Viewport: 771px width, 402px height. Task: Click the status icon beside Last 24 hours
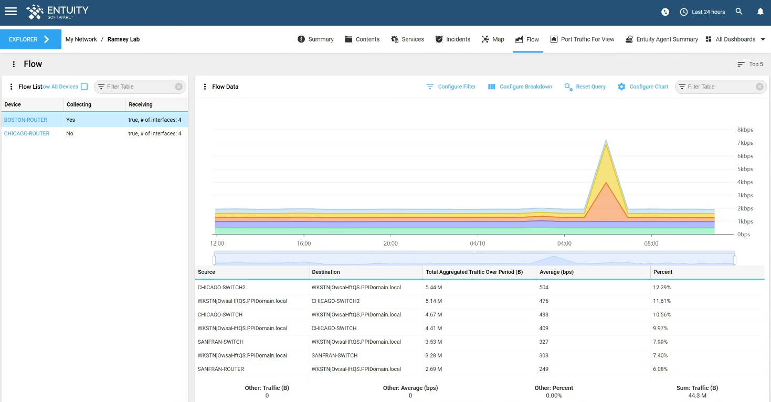pos(665,12)
